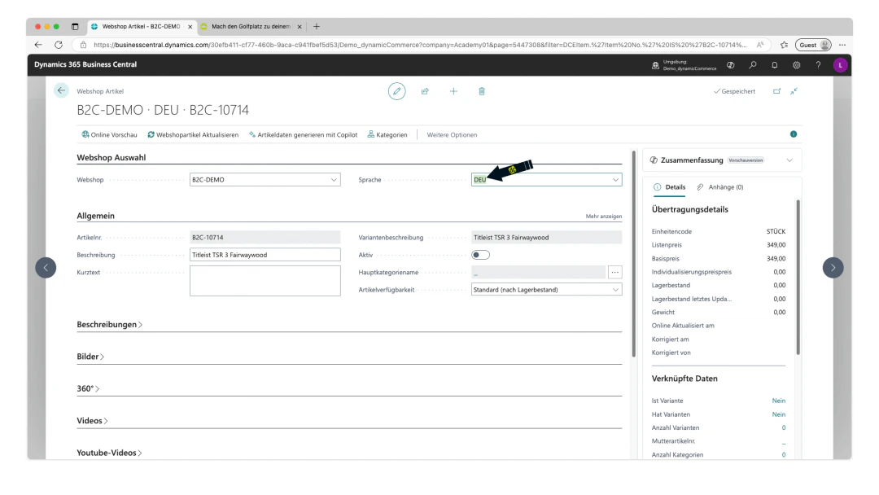Click the Dynamics 365 Business Central title
The image size is (879, 495).
[x=85, y=64]
